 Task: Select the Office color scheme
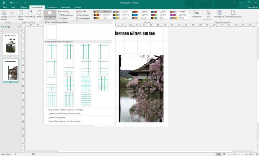coord(179,18)
